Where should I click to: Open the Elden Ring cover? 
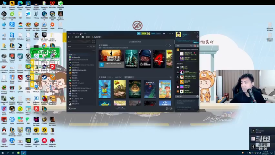[135, 89]
